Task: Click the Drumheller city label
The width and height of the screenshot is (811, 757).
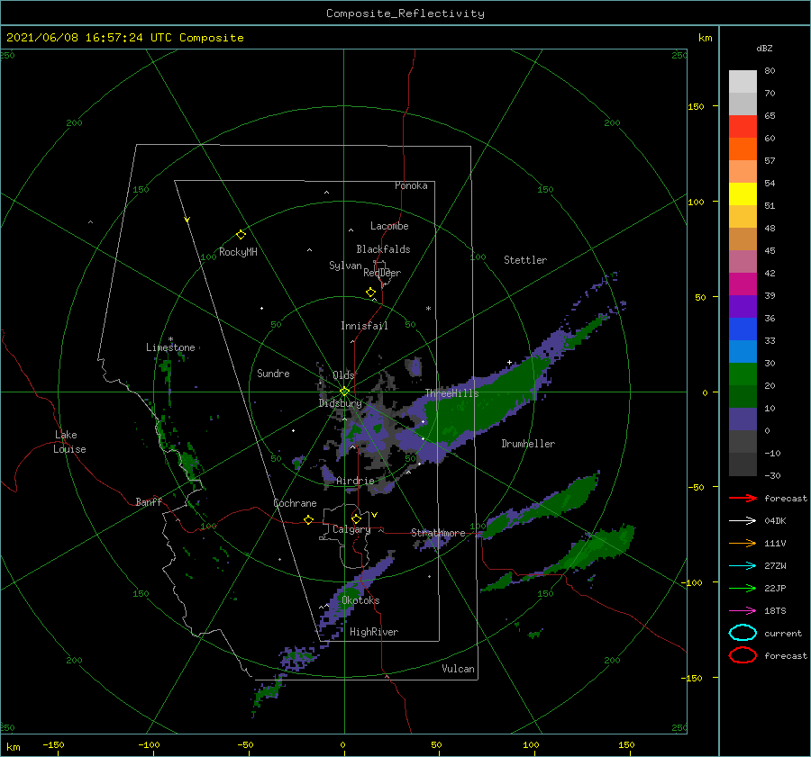Action: (528, 444)
